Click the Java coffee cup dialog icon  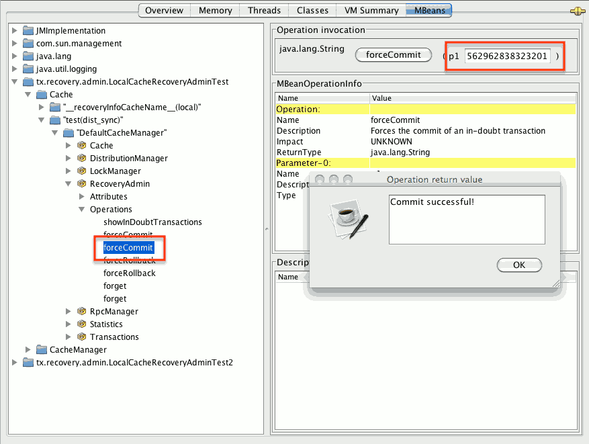(x=347, y=219)
